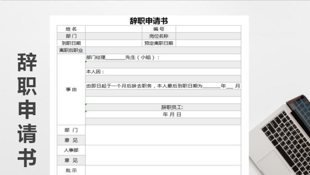
Task: Select the 岗位名称 label cell
Action: pos(159,36)
